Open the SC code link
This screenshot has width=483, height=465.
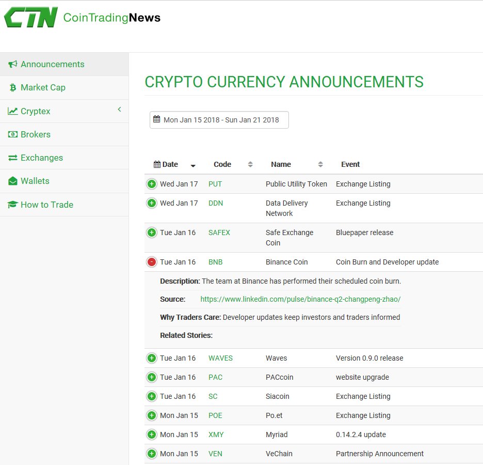click(213, 396)
